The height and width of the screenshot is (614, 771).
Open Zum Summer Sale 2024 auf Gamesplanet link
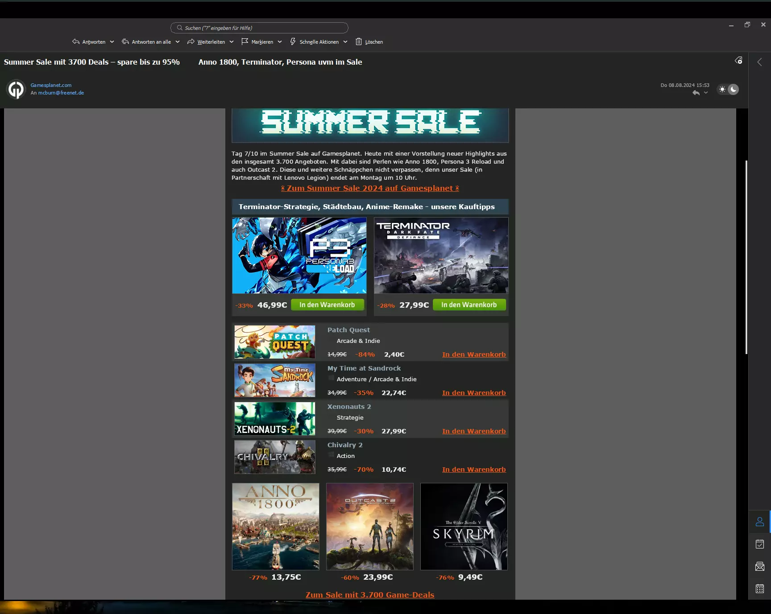coord(370,188)
